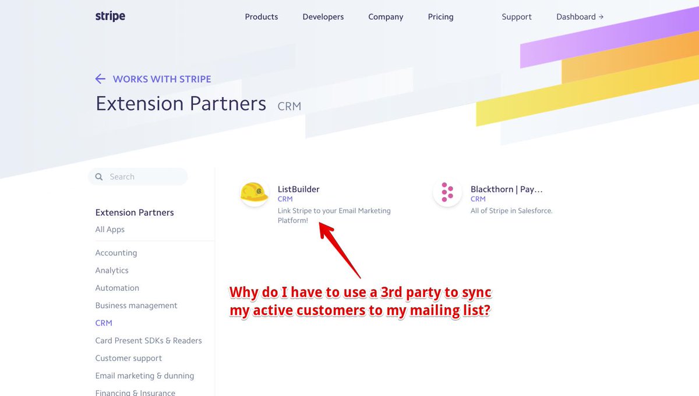The width and height of the screenshot is (699, 396).
Task: Choose the Accounting category
Action: [x=116, y=253]
